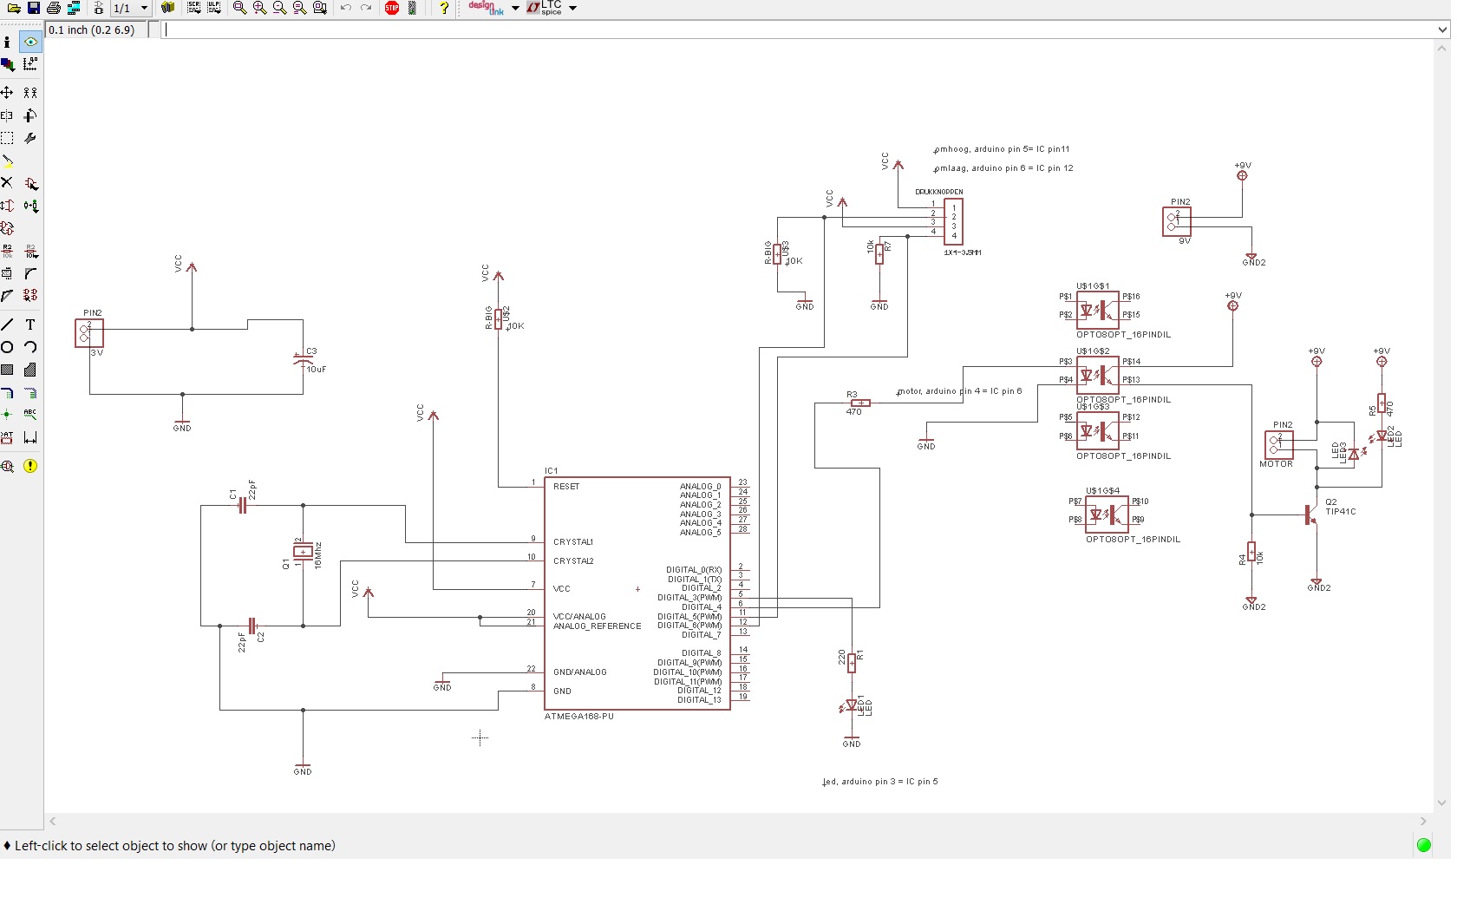The width and height of the screenshot is (1457, 911).
Task: Click the designlink button
Action: coord(486,8)
